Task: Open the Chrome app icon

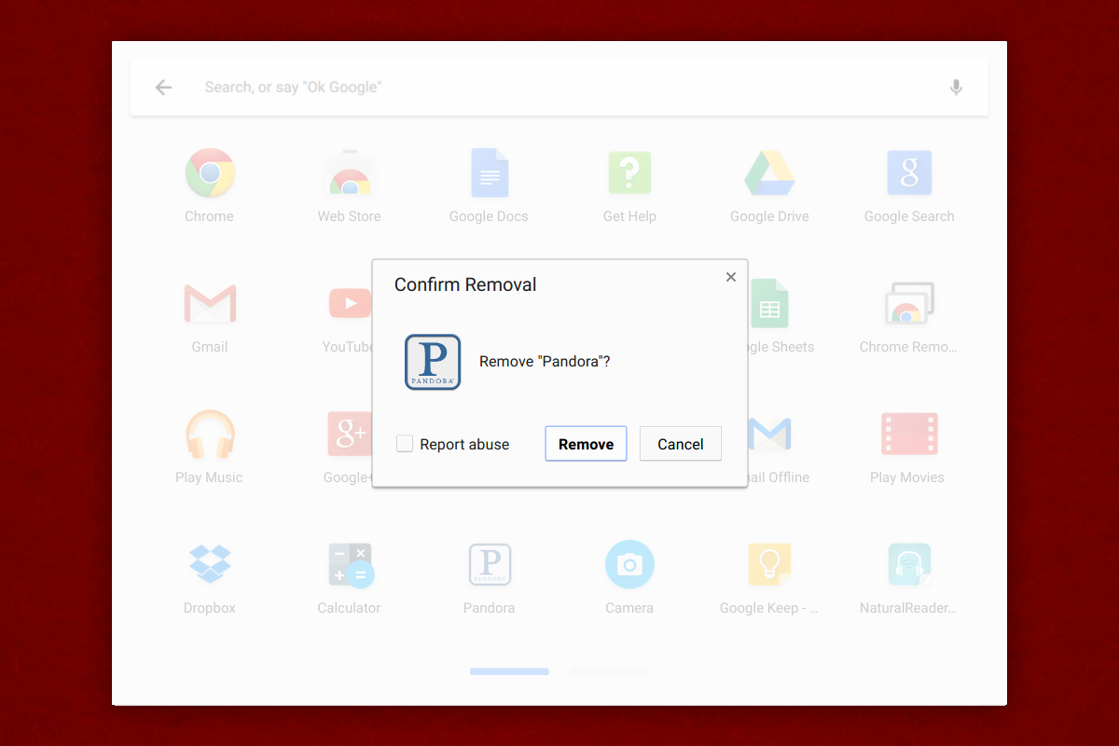Action: (210, 173)
